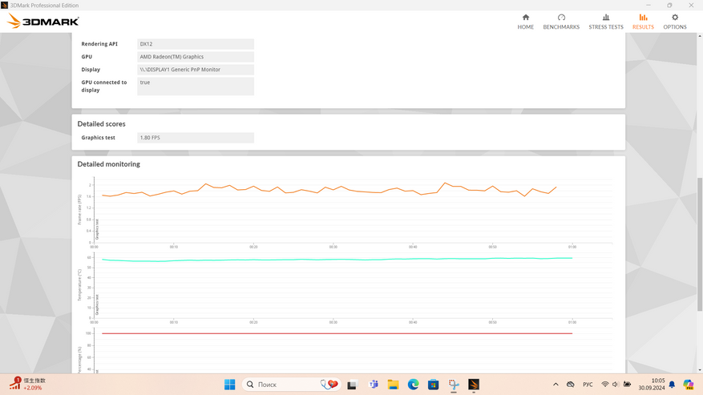Click the orange frame rate graph line
The width and height of the screenshot is (703, 395).
tap(329, 190)
